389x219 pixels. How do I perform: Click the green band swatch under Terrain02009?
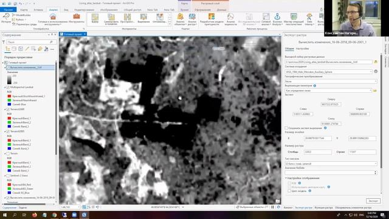9,122
